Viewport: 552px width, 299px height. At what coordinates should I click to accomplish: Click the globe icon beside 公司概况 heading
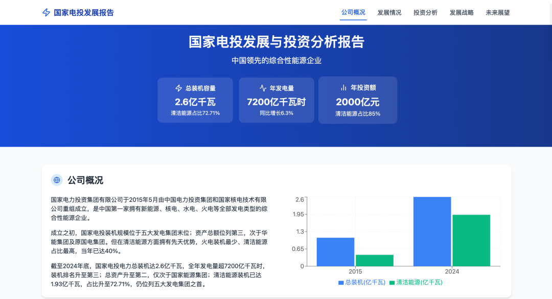coord(57,180)
